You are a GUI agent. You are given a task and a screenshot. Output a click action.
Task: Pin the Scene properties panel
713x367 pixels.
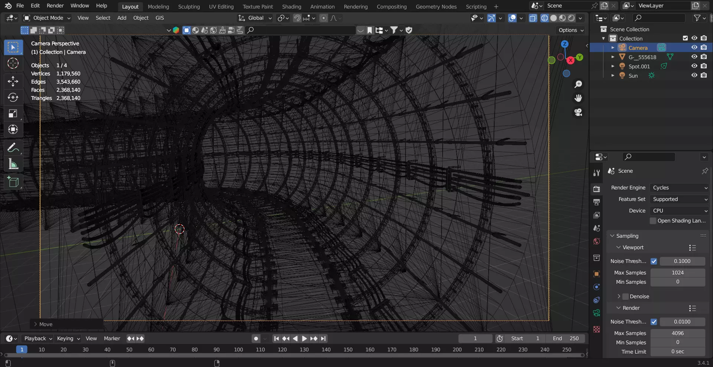[704, 171]
